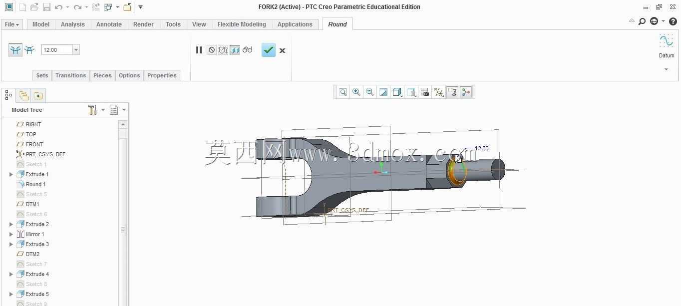
Task: Open the Display Style cube icon
Action: coord(397,92)
